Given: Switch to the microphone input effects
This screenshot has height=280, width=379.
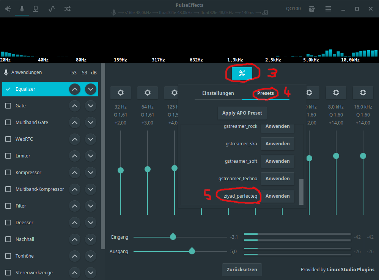Looking at the screenshot, I should 22,9.
